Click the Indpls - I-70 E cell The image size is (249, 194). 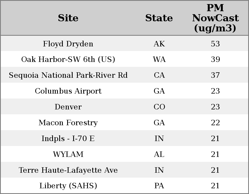68,138
